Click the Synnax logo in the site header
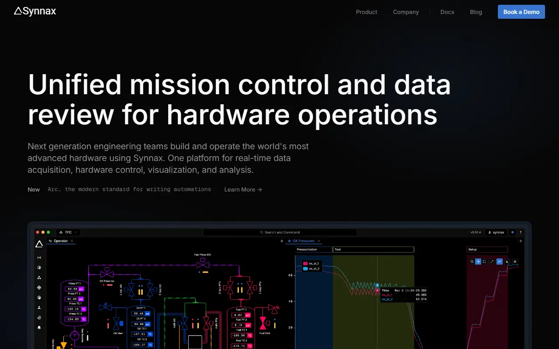The width and height of the screenshot is (559, 349). coord(35,11)
